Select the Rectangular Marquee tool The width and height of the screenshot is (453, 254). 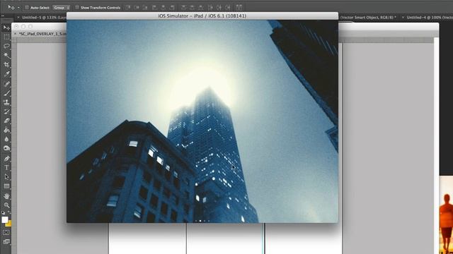pos(6,37)
